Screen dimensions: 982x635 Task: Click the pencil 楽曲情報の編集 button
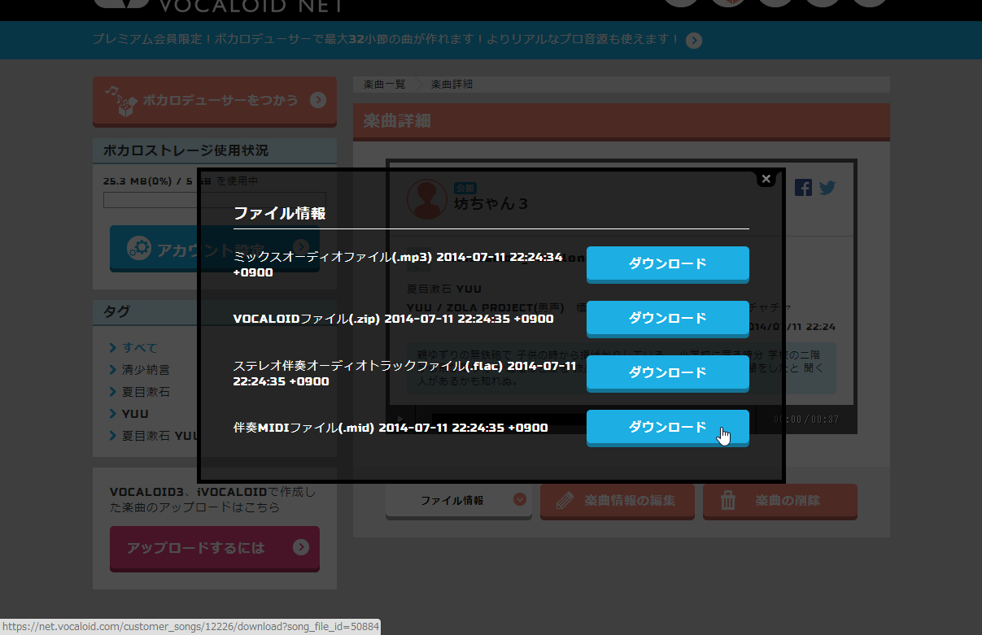click(618, 501)
